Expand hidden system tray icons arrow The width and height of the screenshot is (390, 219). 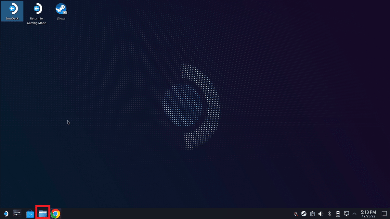coord(354,214)
